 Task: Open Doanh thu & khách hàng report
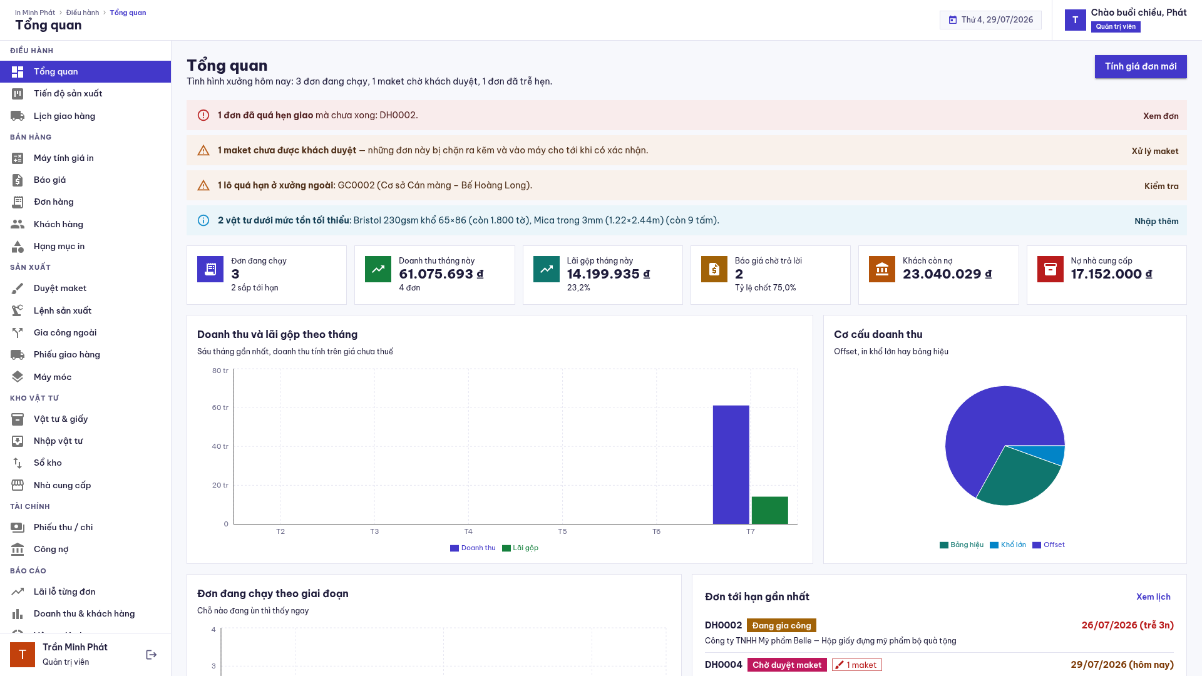[x=85, y=613]
